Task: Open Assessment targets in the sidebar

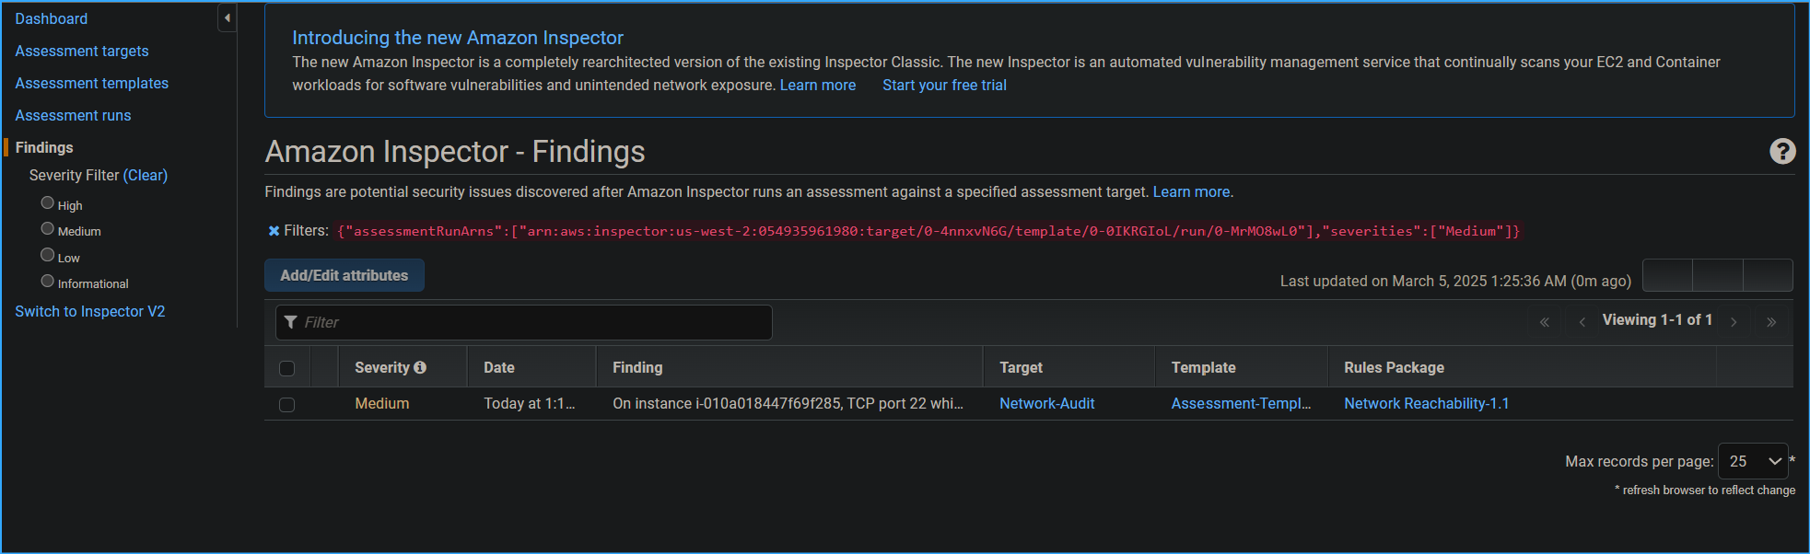Action: tap(82, 51)
